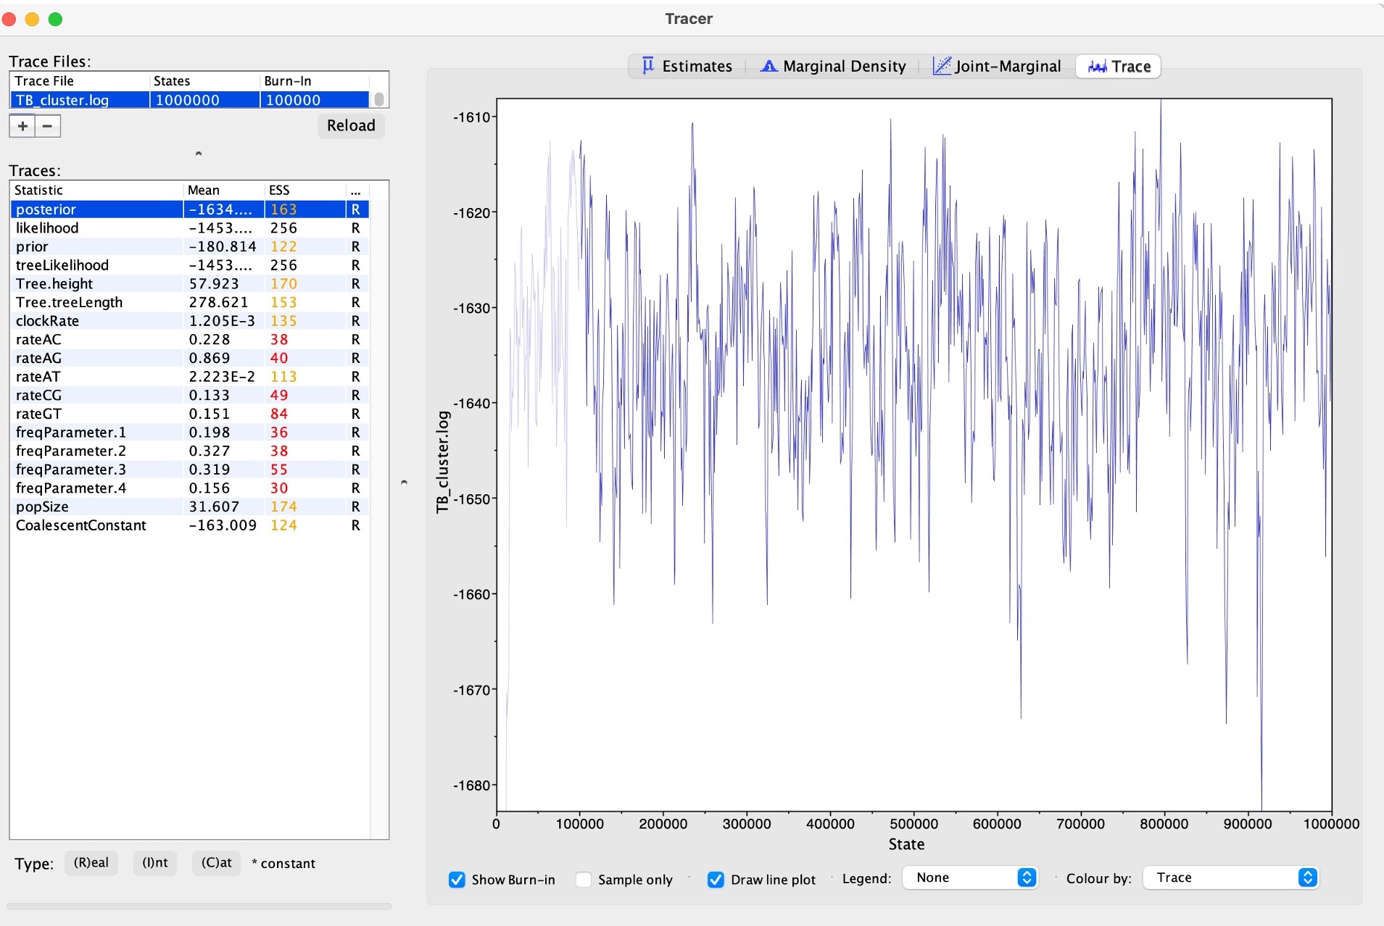
Task: Collapse the trace files panel divider arrow
Action: point(199,154)
